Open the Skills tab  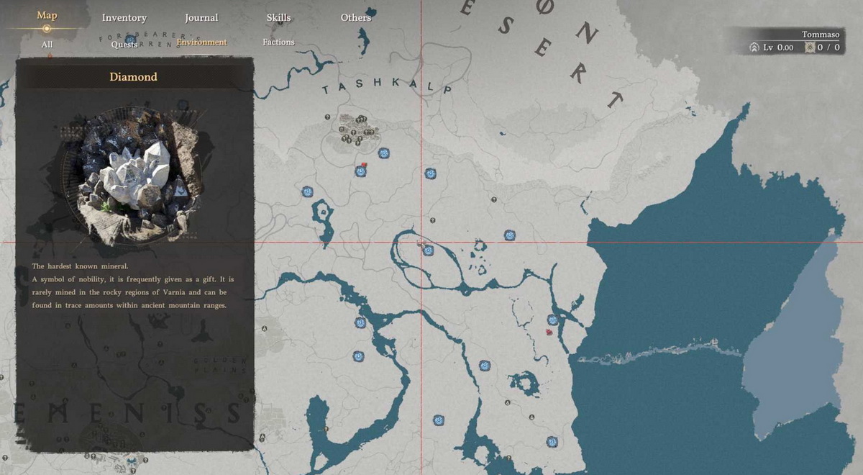278,17
